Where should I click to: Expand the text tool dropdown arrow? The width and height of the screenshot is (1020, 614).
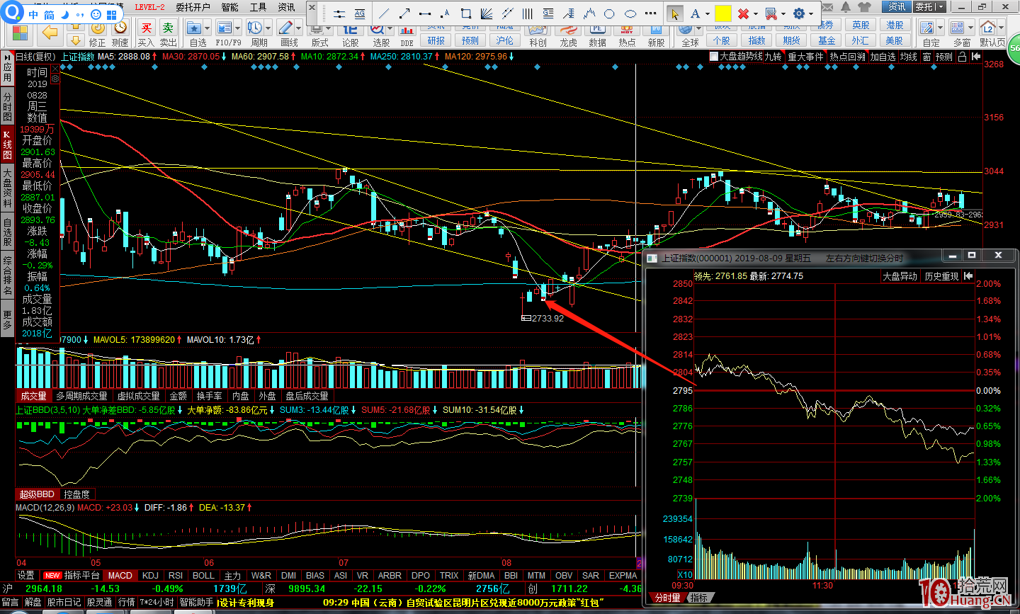pos(707,13)
